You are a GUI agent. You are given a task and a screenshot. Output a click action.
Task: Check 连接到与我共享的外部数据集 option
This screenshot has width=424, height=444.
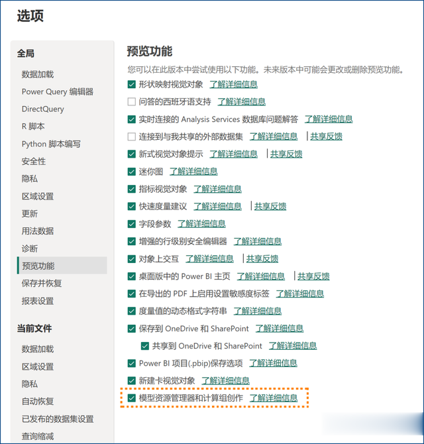(x=132, y=137)
